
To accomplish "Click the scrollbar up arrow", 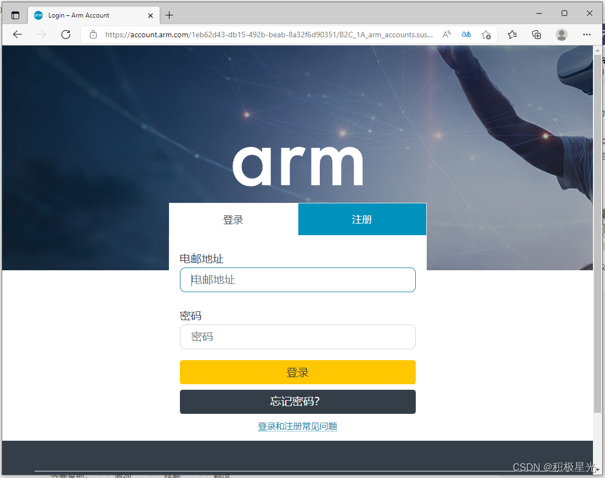I will pos(597,50).
